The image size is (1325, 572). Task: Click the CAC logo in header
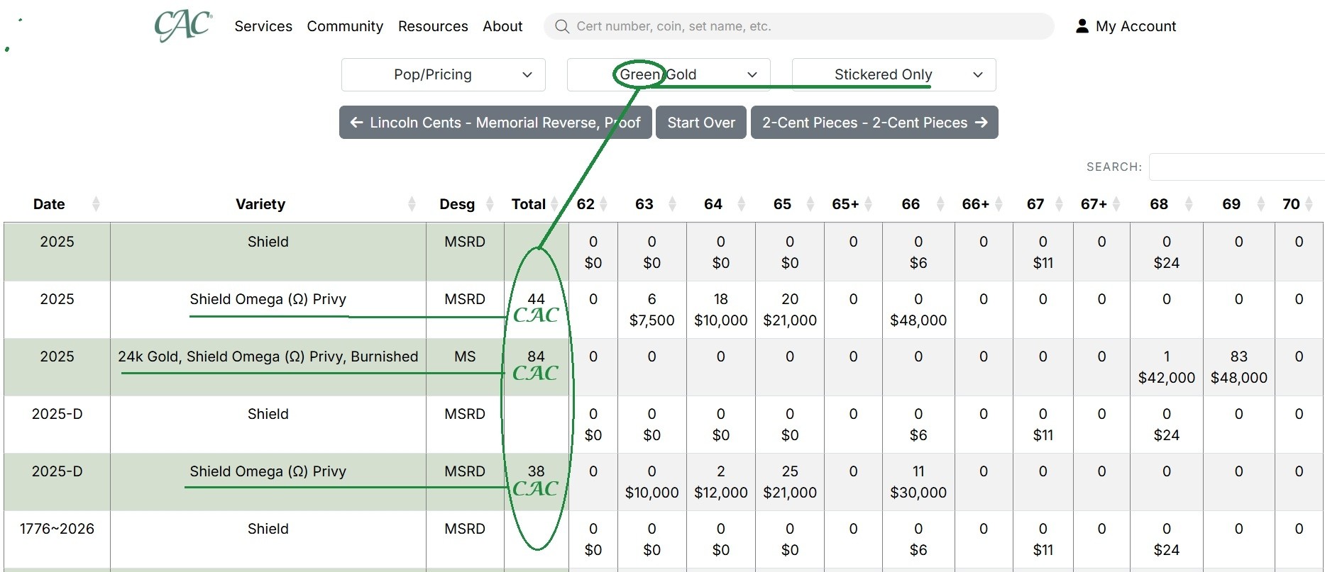[x=183, y=26]
